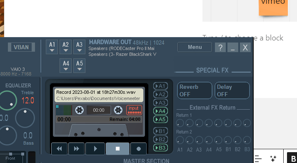Image resolution: width=297 pixels, height=163 pixels.
Task: Click the Bass 0.0 value
Action: (x=28, y=135)
